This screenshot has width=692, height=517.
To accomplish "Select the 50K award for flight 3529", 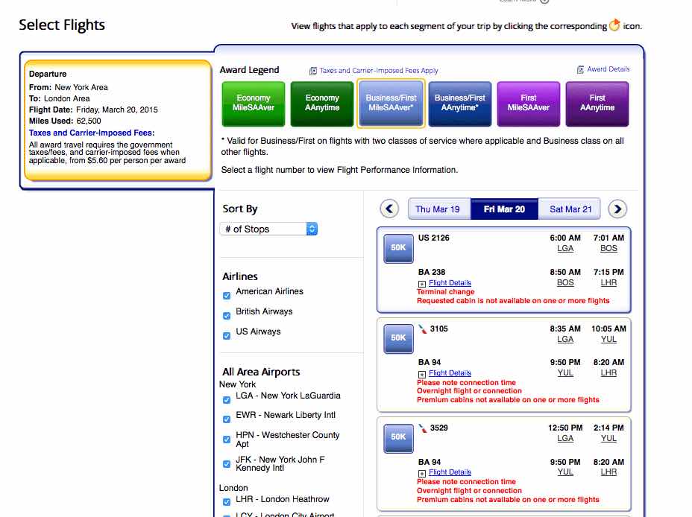I will pos(398,438).
